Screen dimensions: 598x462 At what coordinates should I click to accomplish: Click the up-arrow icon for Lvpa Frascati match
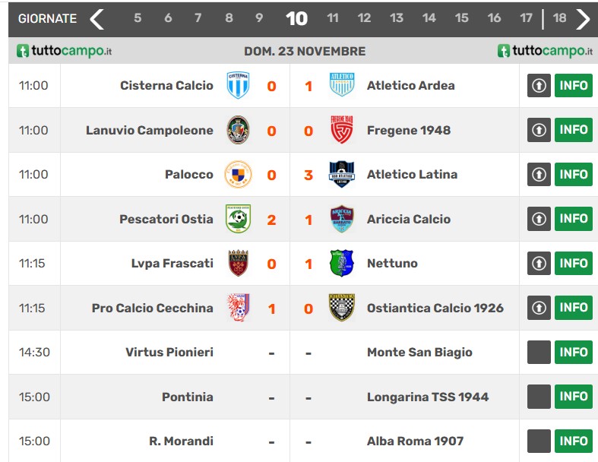539,264
